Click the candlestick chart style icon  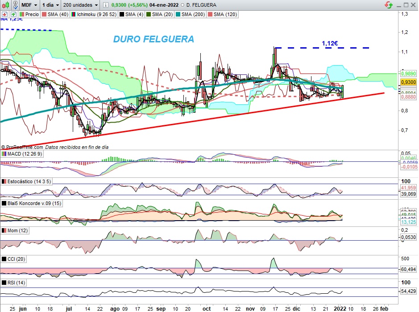pos(6,5)
